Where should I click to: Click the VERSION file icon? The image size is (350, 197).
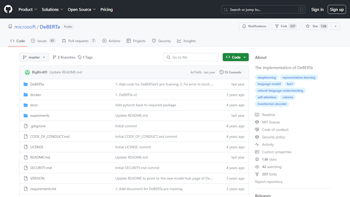point(26,178)
